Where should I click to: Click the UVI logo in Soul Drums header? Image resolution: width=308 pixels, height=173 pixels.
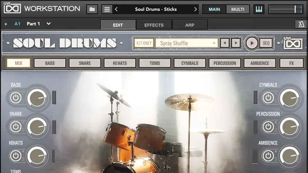click(293, 43)
